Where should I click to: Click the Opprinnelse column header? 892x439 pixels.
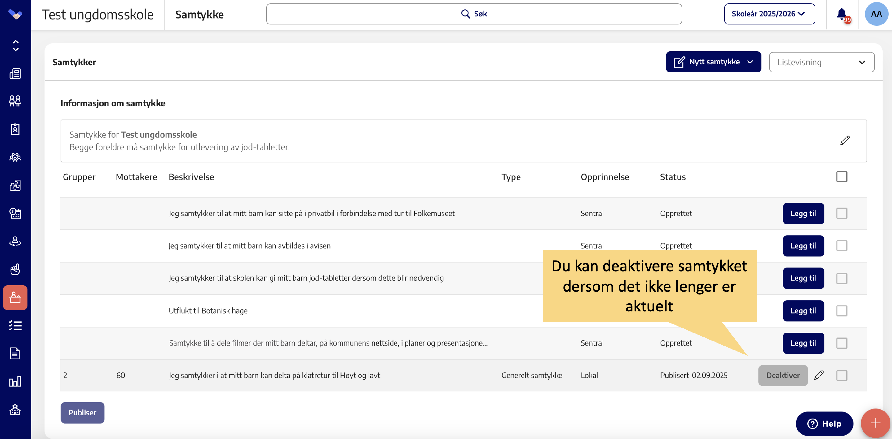pos(605,177)
